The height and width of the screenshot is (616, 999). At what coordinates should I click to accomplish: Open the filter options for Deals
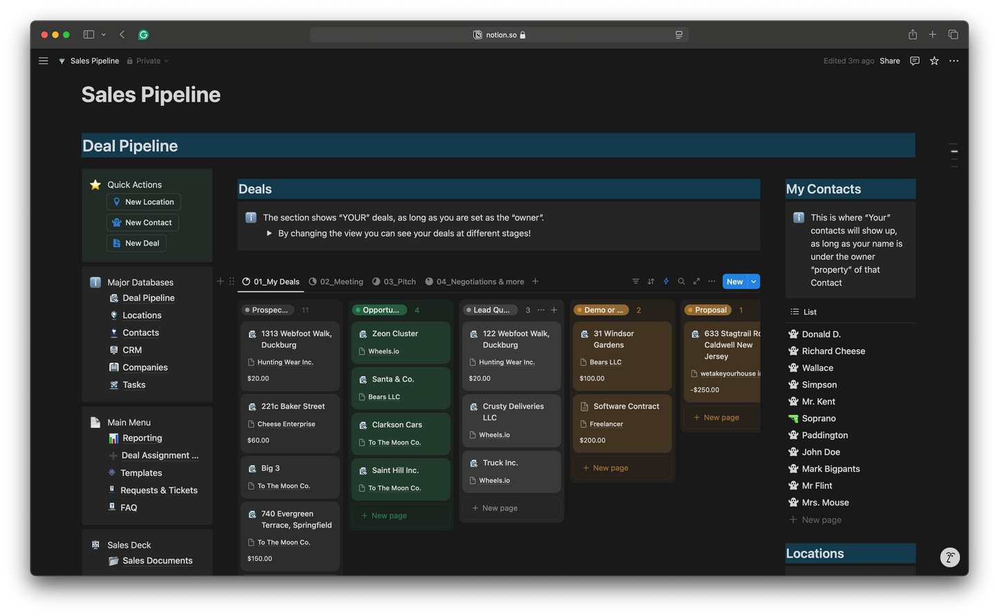pos(635,281)
